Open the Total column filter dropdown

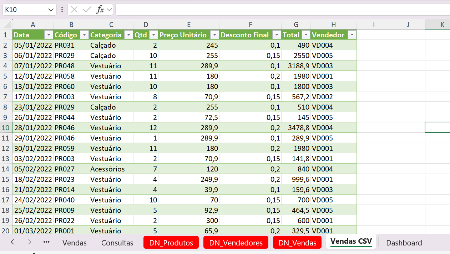306,35
